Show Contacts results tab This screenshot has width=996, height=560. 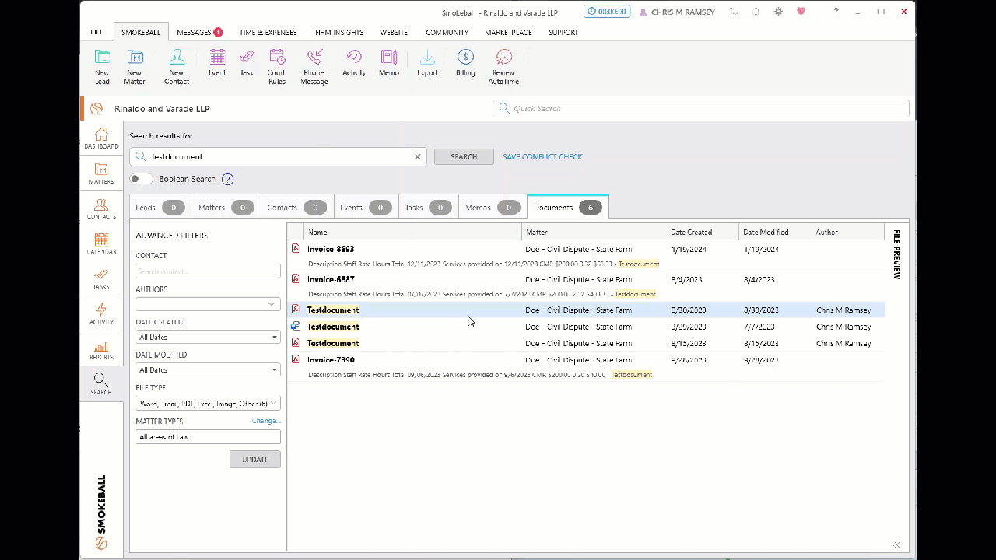tap(296, 208)
